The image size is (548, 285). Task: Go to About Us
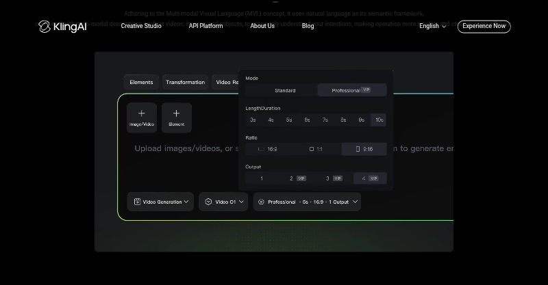[x=262, y=26]
